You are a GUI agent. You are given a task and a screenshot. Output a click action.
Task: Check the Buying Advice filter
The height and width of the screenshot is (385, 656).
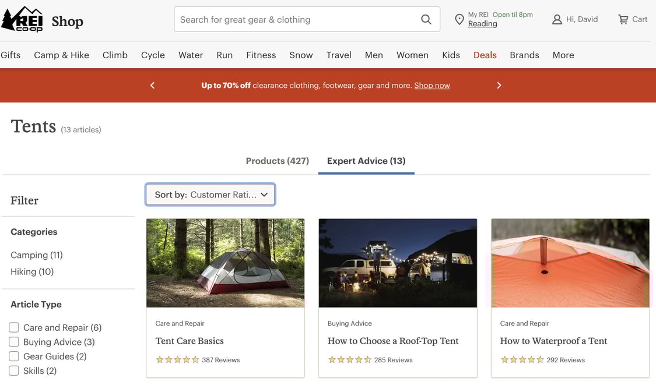pyautogui.click(x=13, y=342)
